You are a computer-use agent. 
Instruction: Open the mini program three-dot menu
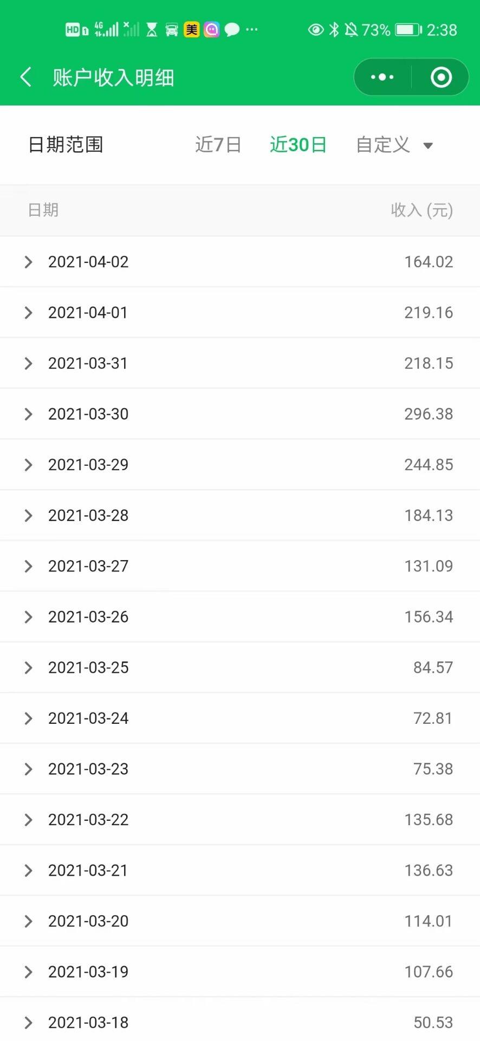[382, 77]
